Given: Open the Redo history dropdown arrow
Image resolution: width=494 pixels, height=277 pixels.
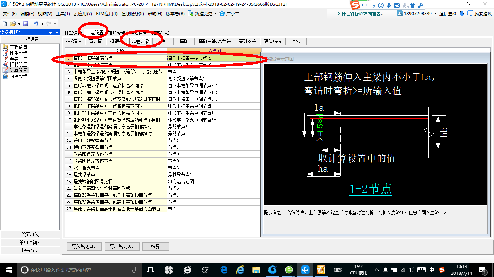Looking at the screenshot, I should pyautogui.click(x=55, y=24).
